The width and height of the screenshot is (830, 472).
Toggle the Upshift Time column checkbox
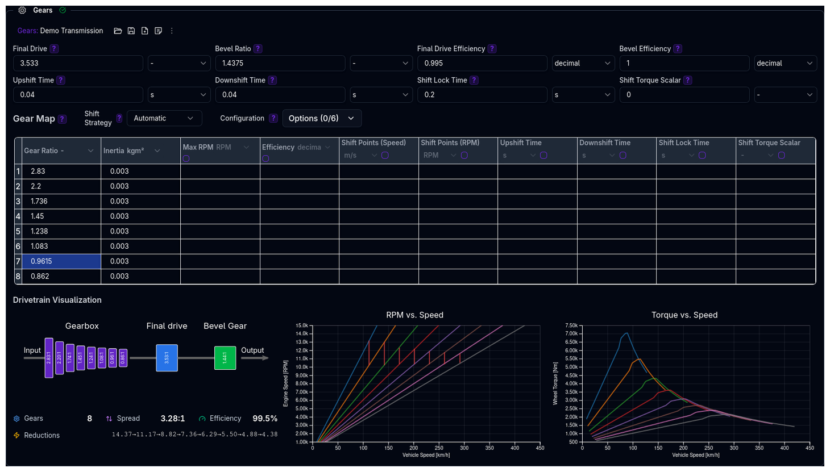[x=543, y=154]
